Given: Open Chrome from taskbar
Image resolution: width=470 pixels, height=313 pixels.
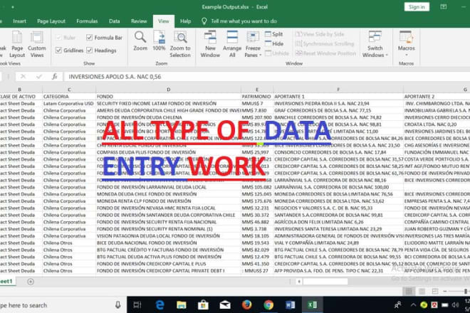Looking at the screenshot, I should (x=268, y=305).
